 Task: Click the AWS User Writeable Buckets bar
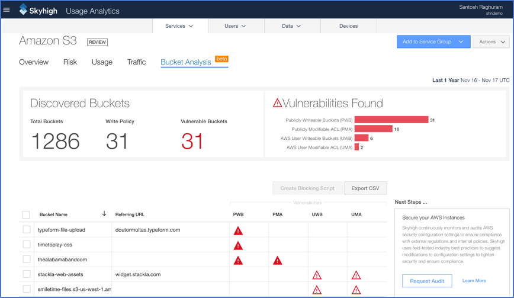pos(362,138)
